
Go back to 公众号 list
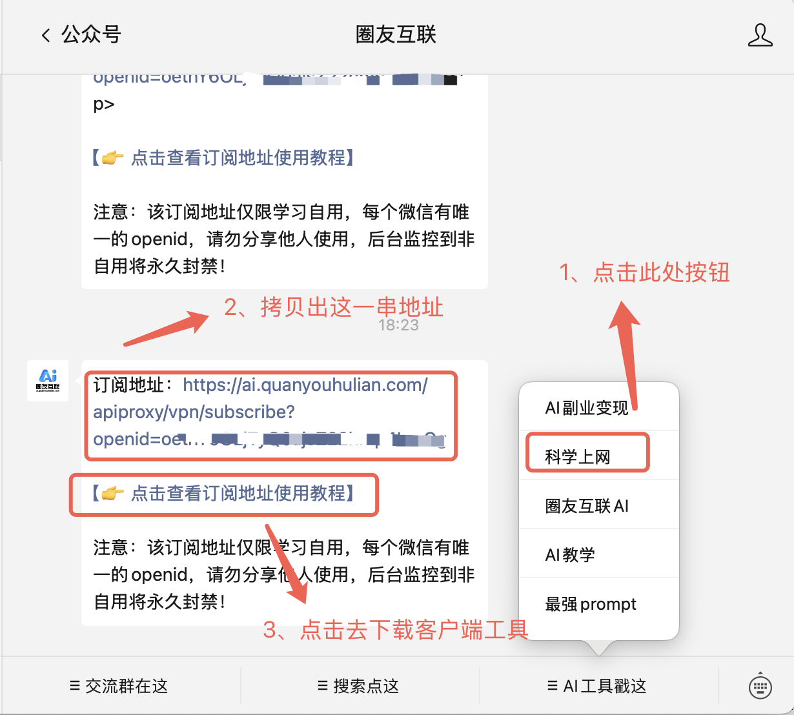81,35
